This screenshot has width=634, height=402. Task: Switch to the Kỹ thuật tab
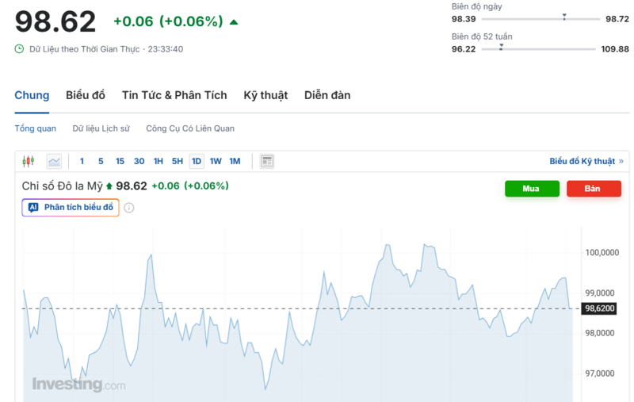coord(265,95)
